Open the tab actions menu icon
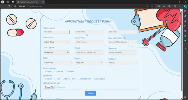Screen dimensions: 188x100 [13, 2]
